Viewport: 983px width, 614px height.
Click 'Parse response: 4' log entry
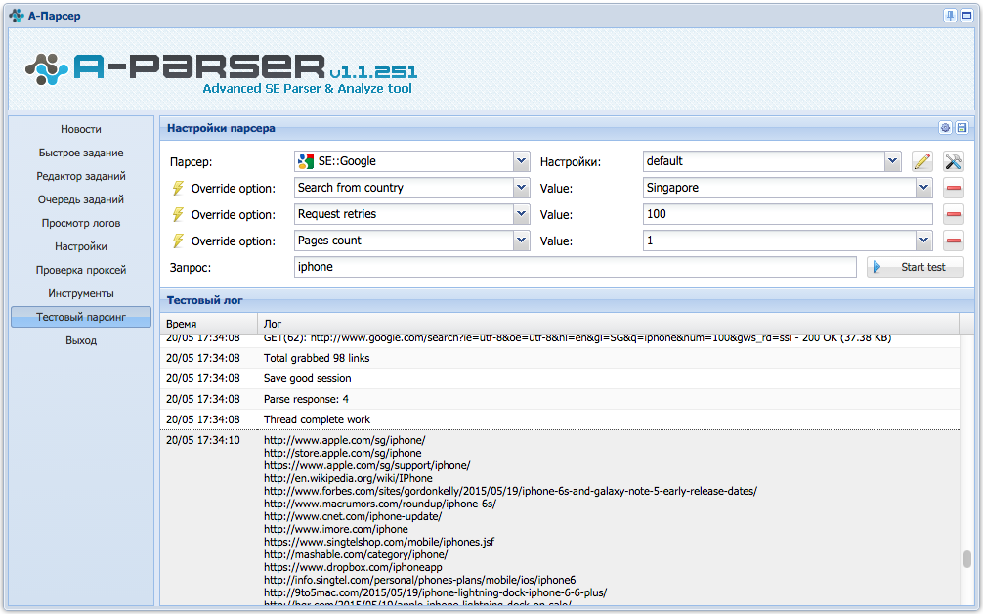click(x=560, y=399)
